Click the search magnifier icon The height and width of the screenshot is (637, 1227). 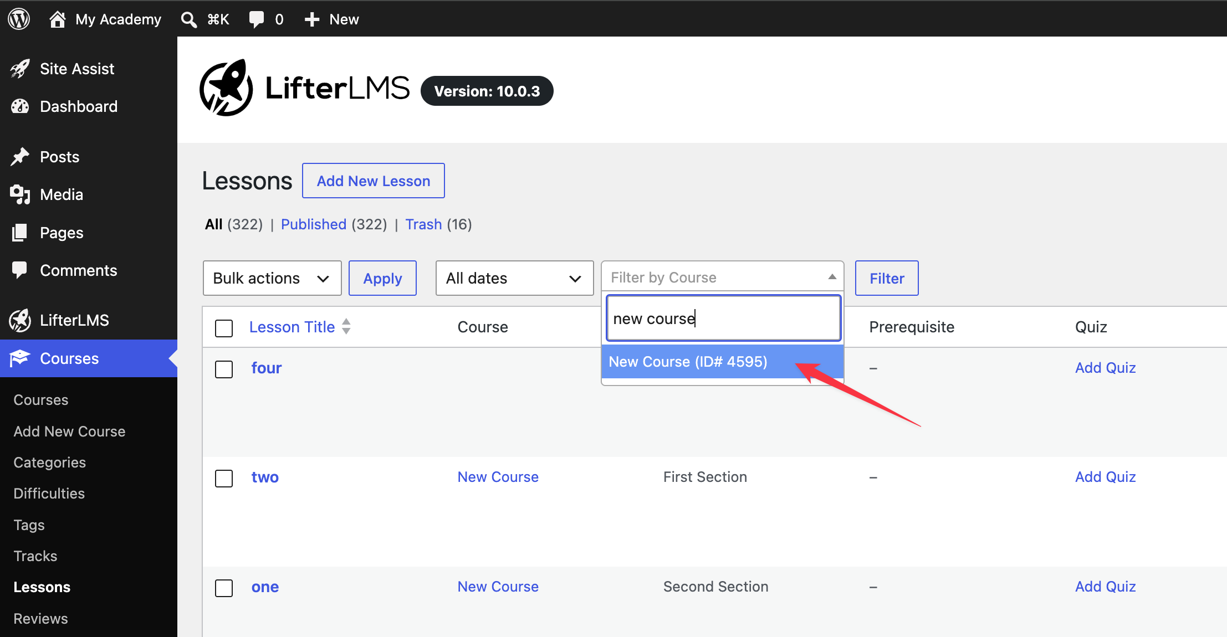click(x=189, y=19)
